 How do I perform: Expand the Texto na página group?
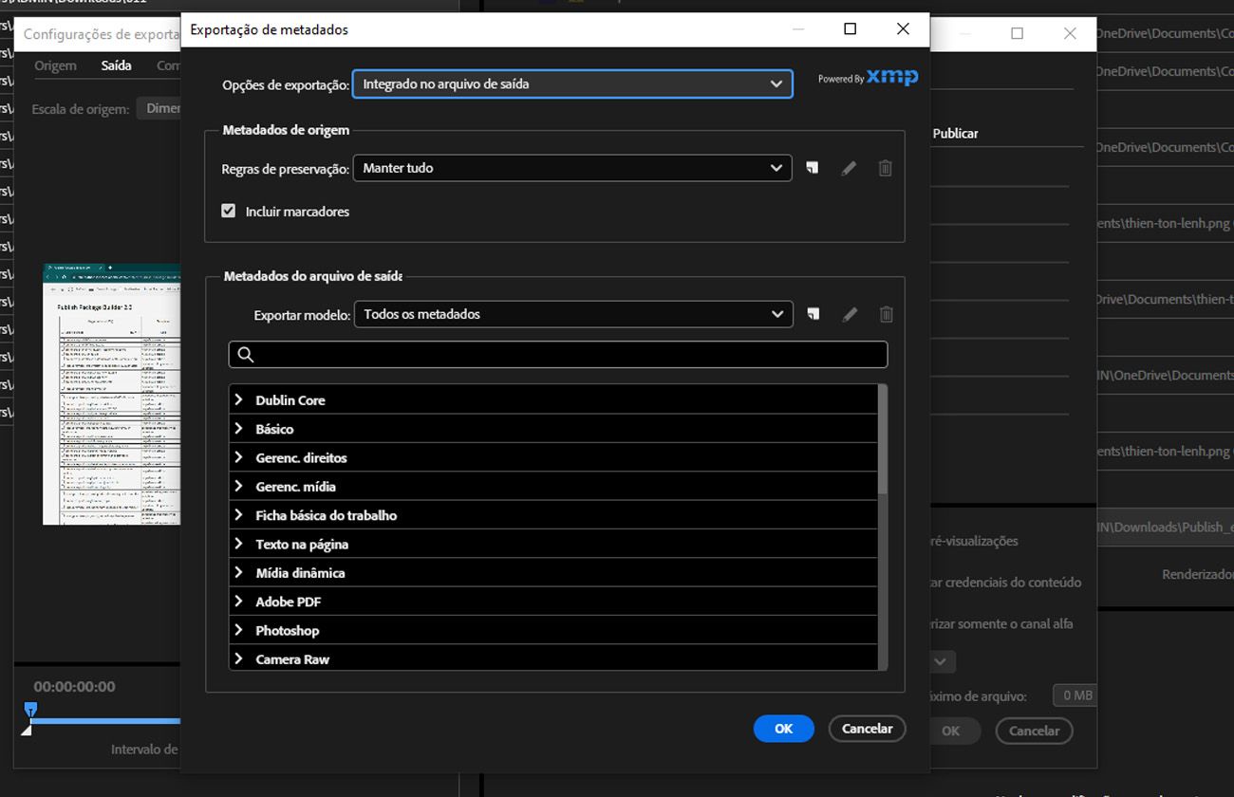[238, 544]
